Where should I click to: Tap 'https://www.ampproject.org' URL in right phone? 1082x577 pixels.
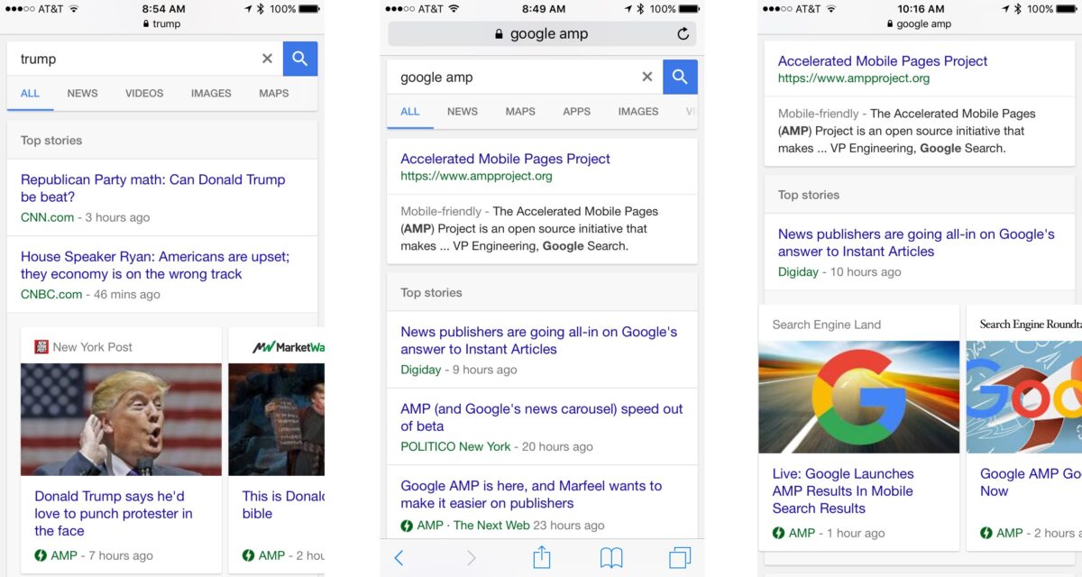(x=854, y=78)
